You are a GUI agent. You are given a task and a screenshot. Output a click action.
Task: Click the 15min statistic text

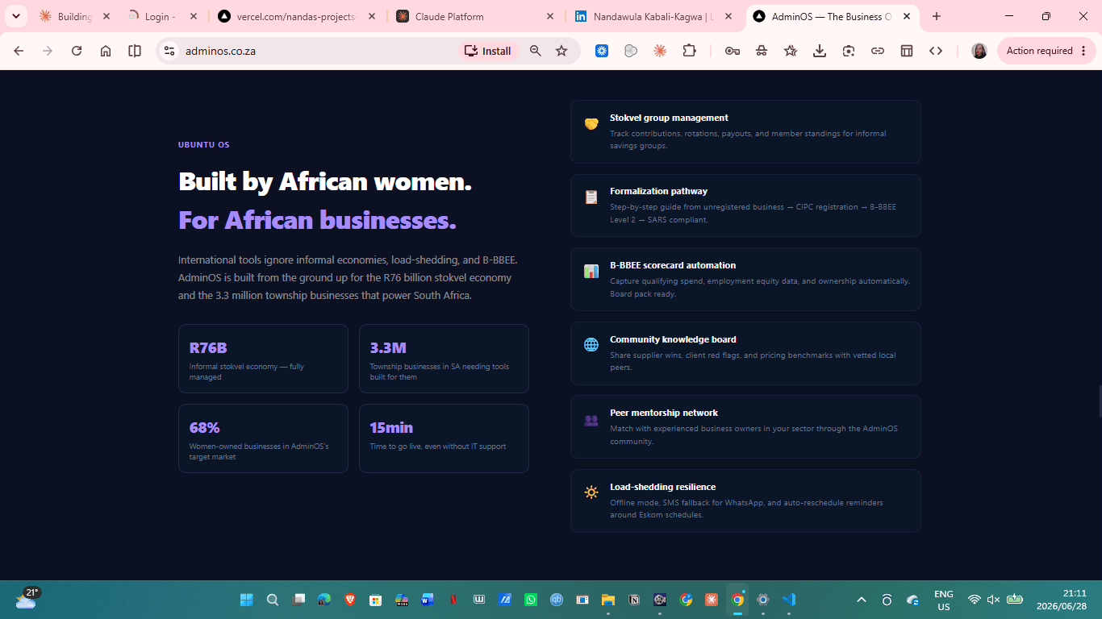point(391,428)
